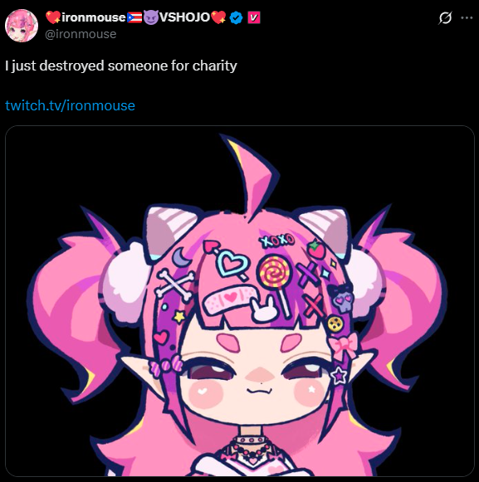Click the @ironmouse handle
Screen dimensions: 479x482
(81, 34)
